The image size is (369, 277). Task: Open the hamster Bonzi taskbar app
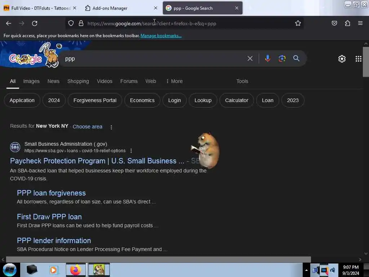tap(99, 270)
